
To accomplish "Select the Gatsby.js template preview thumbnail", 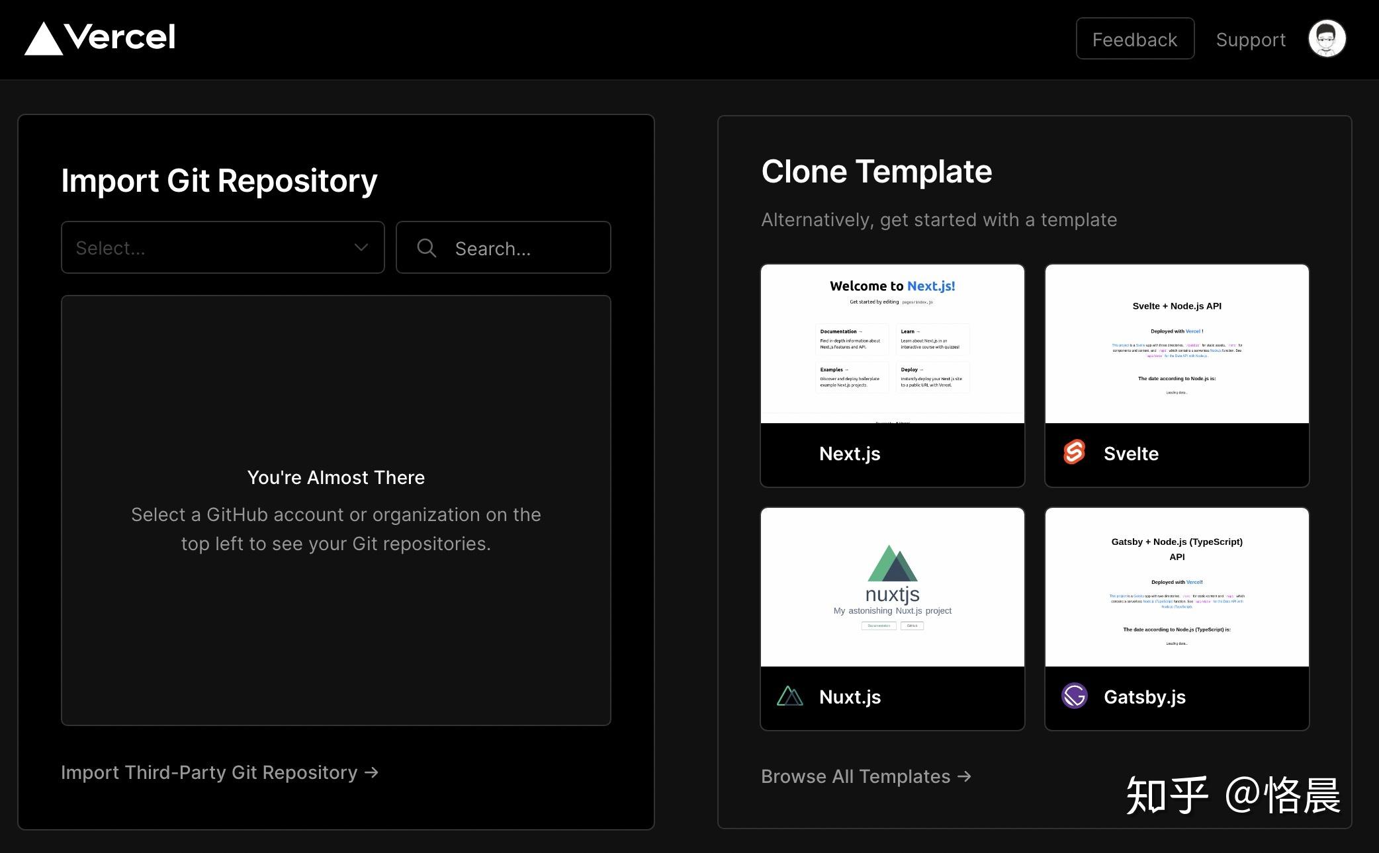I will [1177, 587].
